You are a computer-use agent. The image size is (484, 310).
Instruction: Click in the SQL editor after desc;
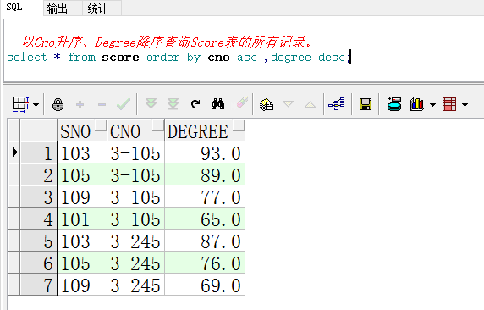pyautogui.click(x=350, y=58)
